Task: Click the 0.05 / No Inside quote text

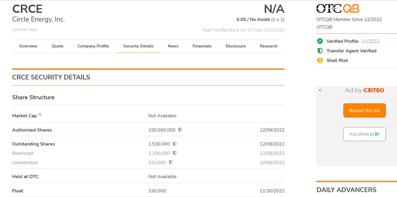Action: tap(260, 19)
